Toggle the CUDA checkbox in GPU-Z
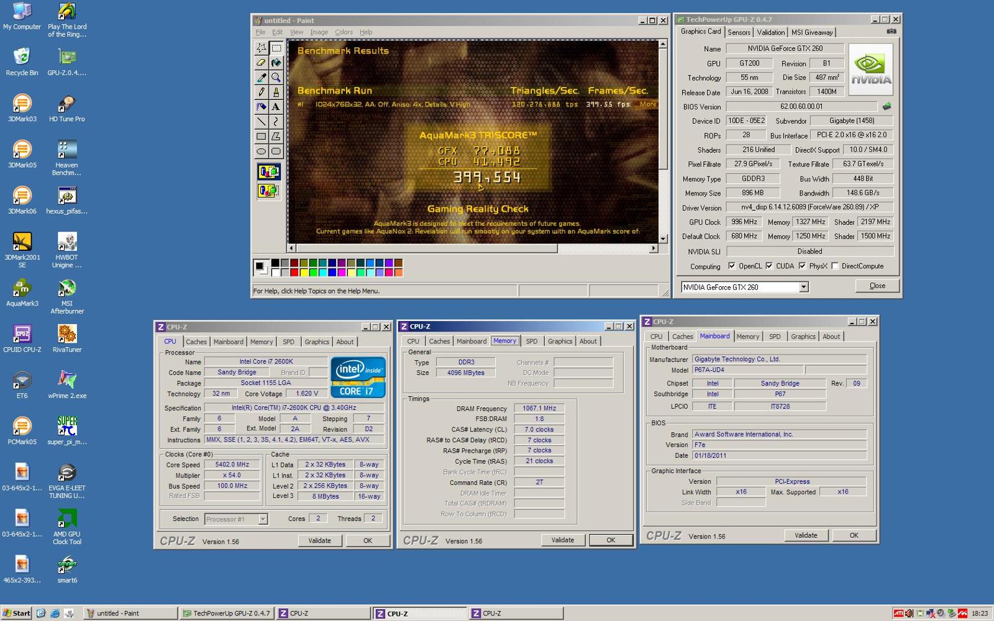Image resolution: width=994 pixels, height=621 pixels. click(x=769, y=266)
